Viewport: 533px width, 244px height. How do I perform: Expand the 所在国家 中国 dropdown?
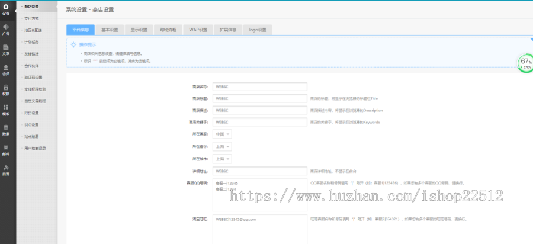[x=222, y=134]
